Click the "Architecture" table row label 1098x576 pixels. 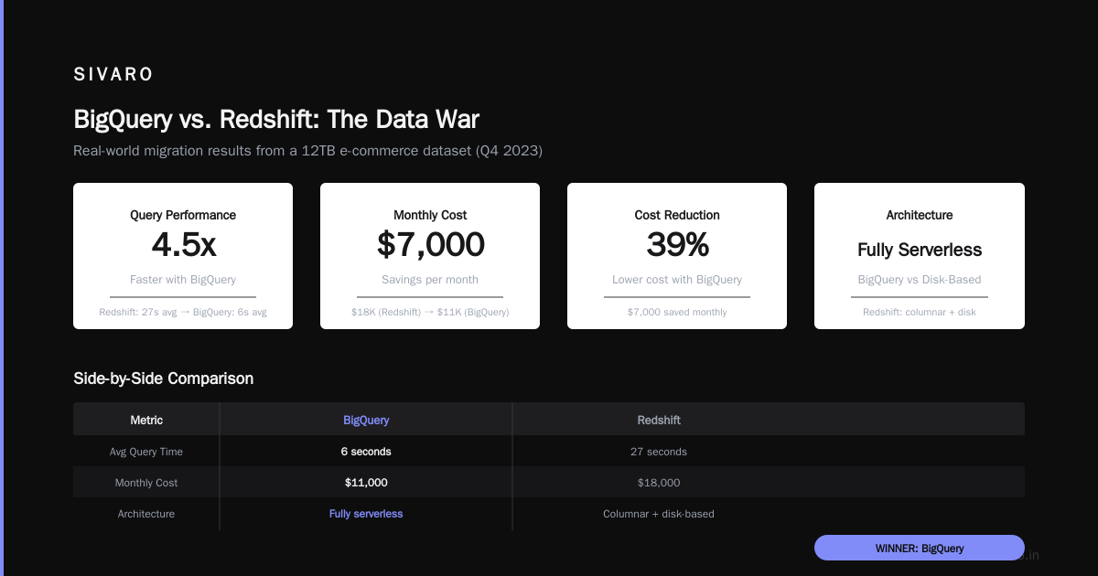(146, 514)
